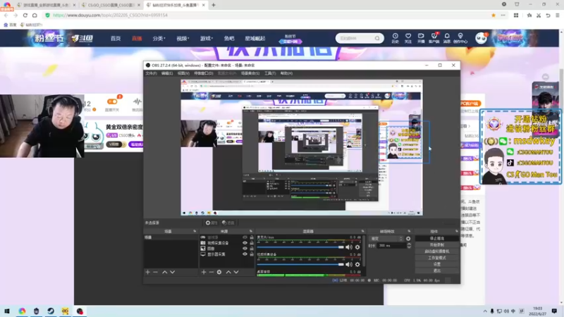564x317 pixels.
Task: Click the 启动虚拟摄像机 button
Action: click(436, 251)
